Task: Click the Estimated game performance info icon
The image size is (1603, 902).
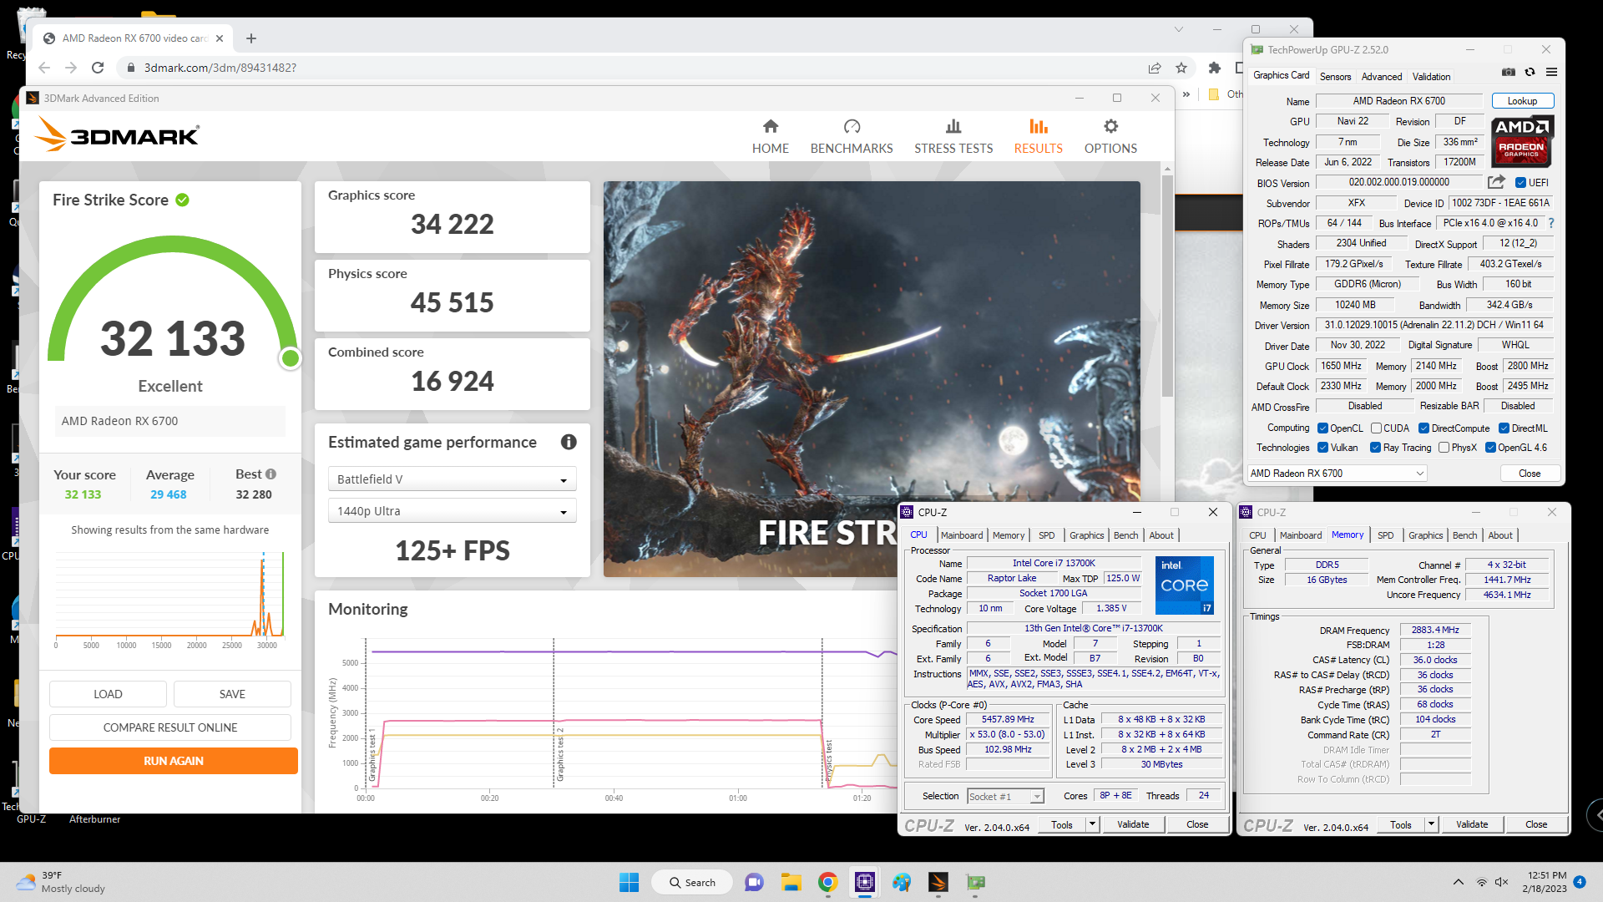Action: coord(569,442)
